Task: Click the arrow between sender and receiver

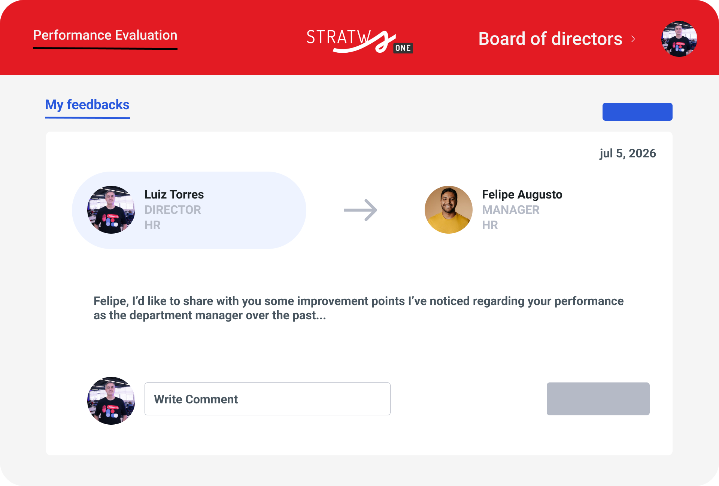Action: 360,210
